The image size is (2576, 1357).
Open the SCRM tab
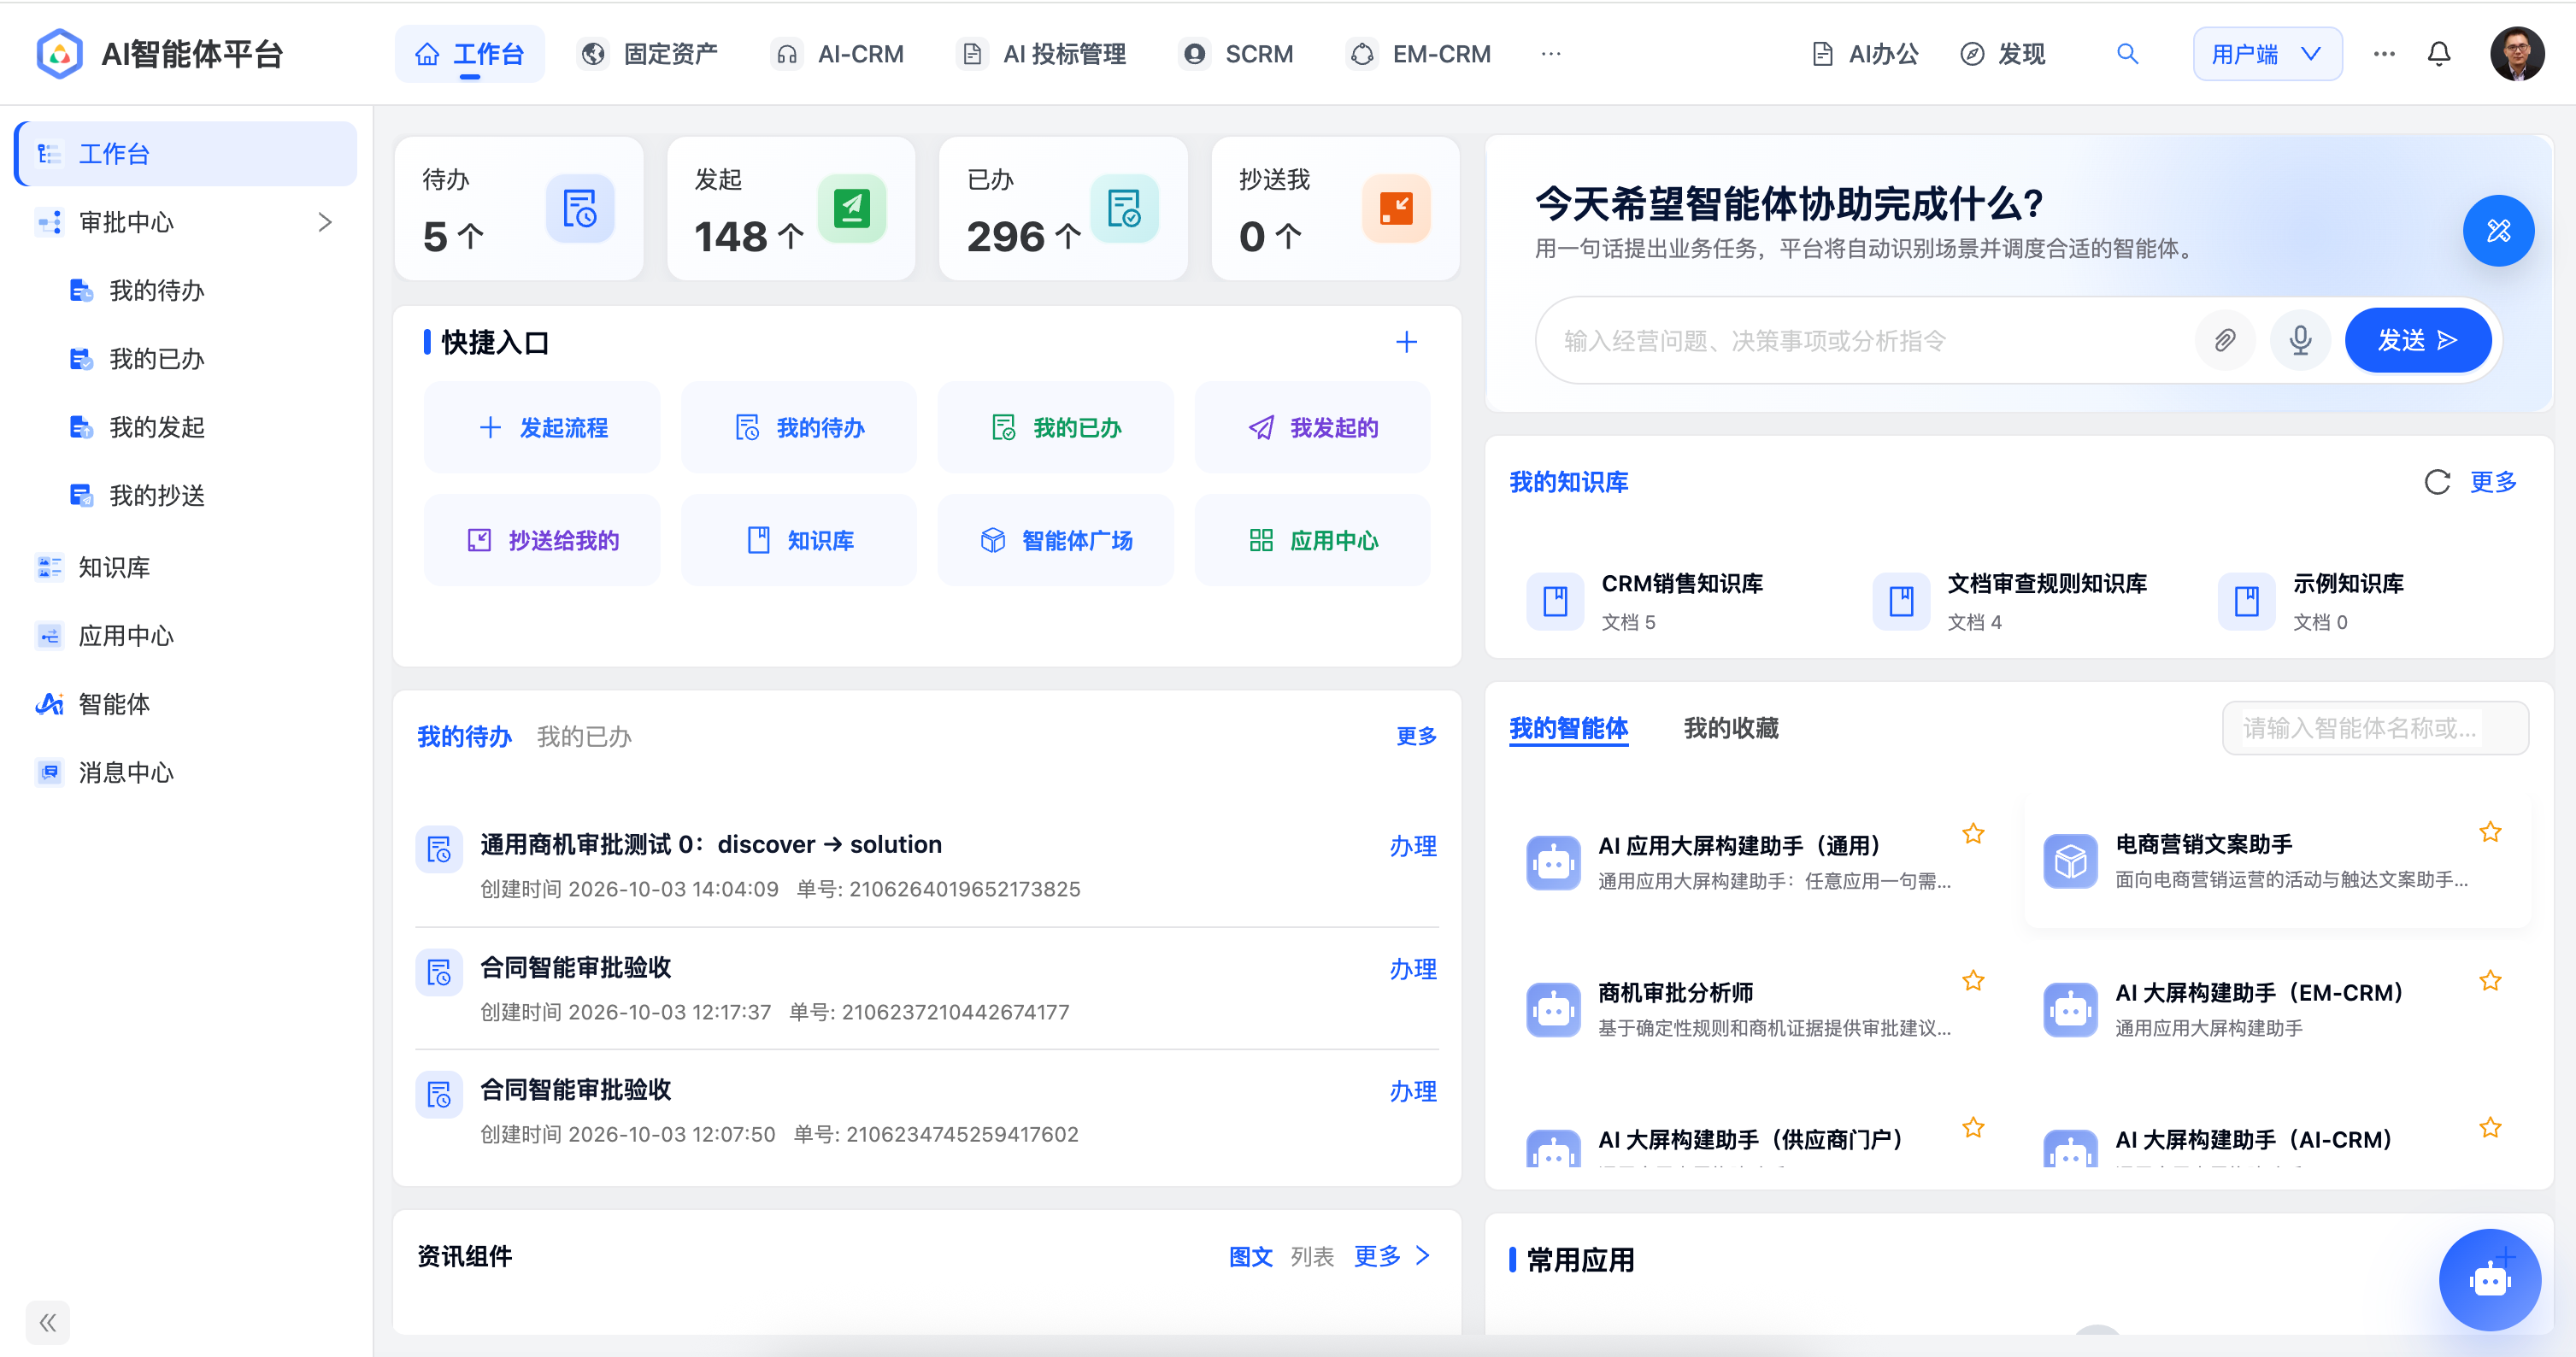pyautogui.click(x=1237, y=54)
